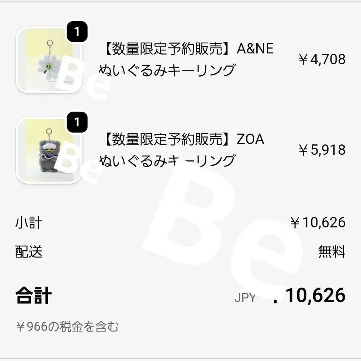
Task: Open the ZOA gray plush keyring thumbnail
Action: pos(47,151)
